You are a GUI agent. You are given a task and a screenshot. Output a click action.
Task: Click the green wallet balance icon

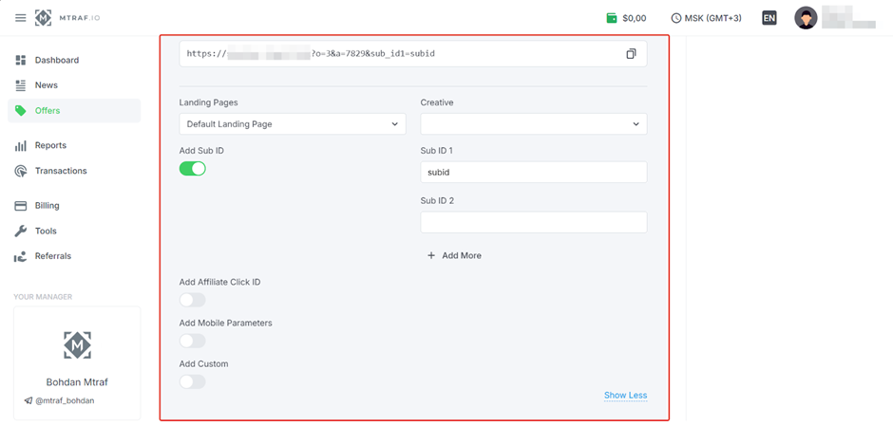point(612,18)
